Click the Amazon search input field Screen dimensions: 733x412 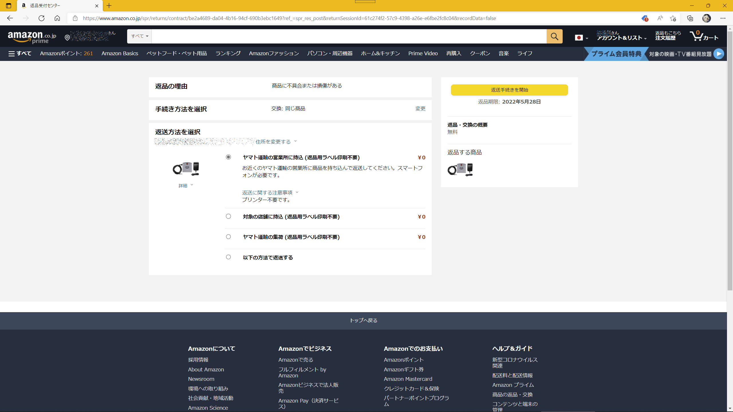(x=349, y=36)
